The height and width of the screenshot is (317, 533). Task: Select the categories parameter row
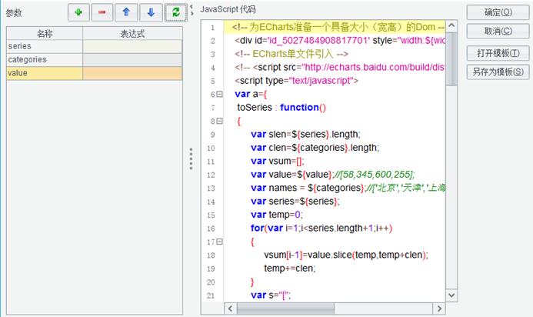95,59
